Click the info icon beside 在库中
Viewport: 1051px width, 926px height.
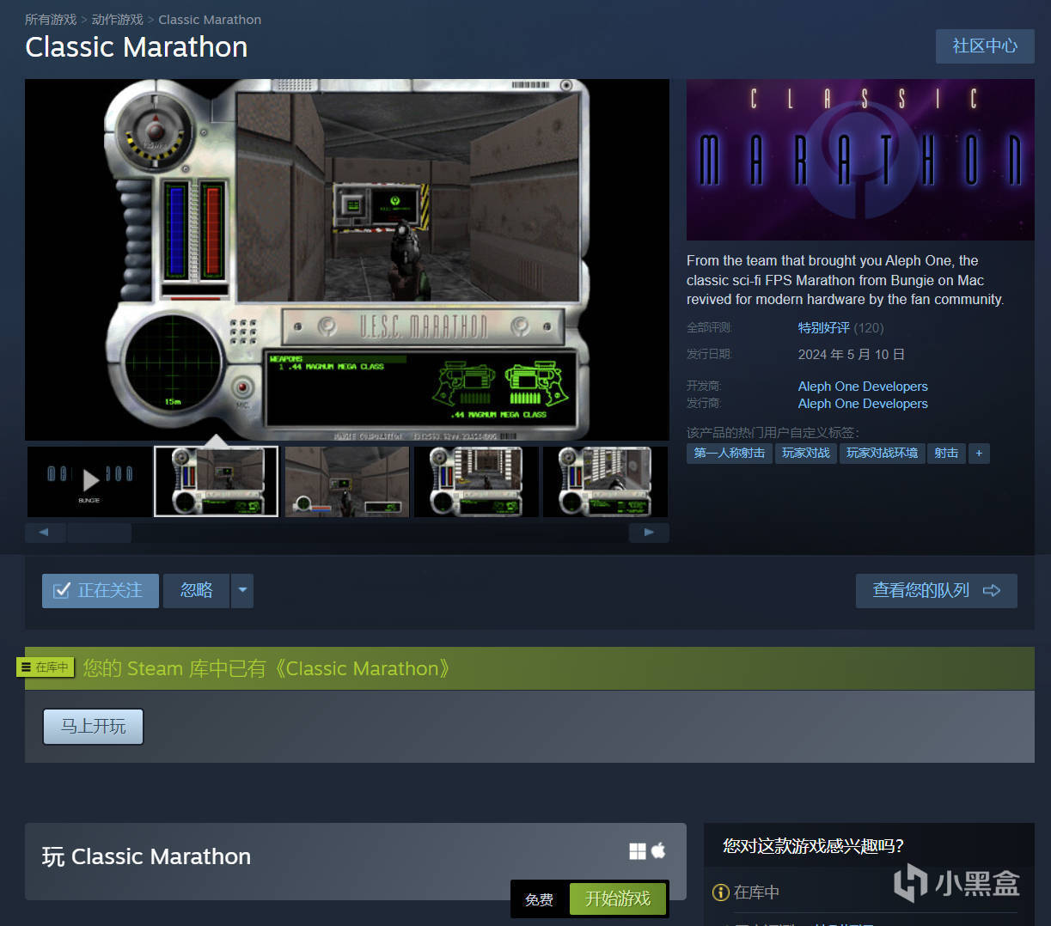(x=720, y=892)
